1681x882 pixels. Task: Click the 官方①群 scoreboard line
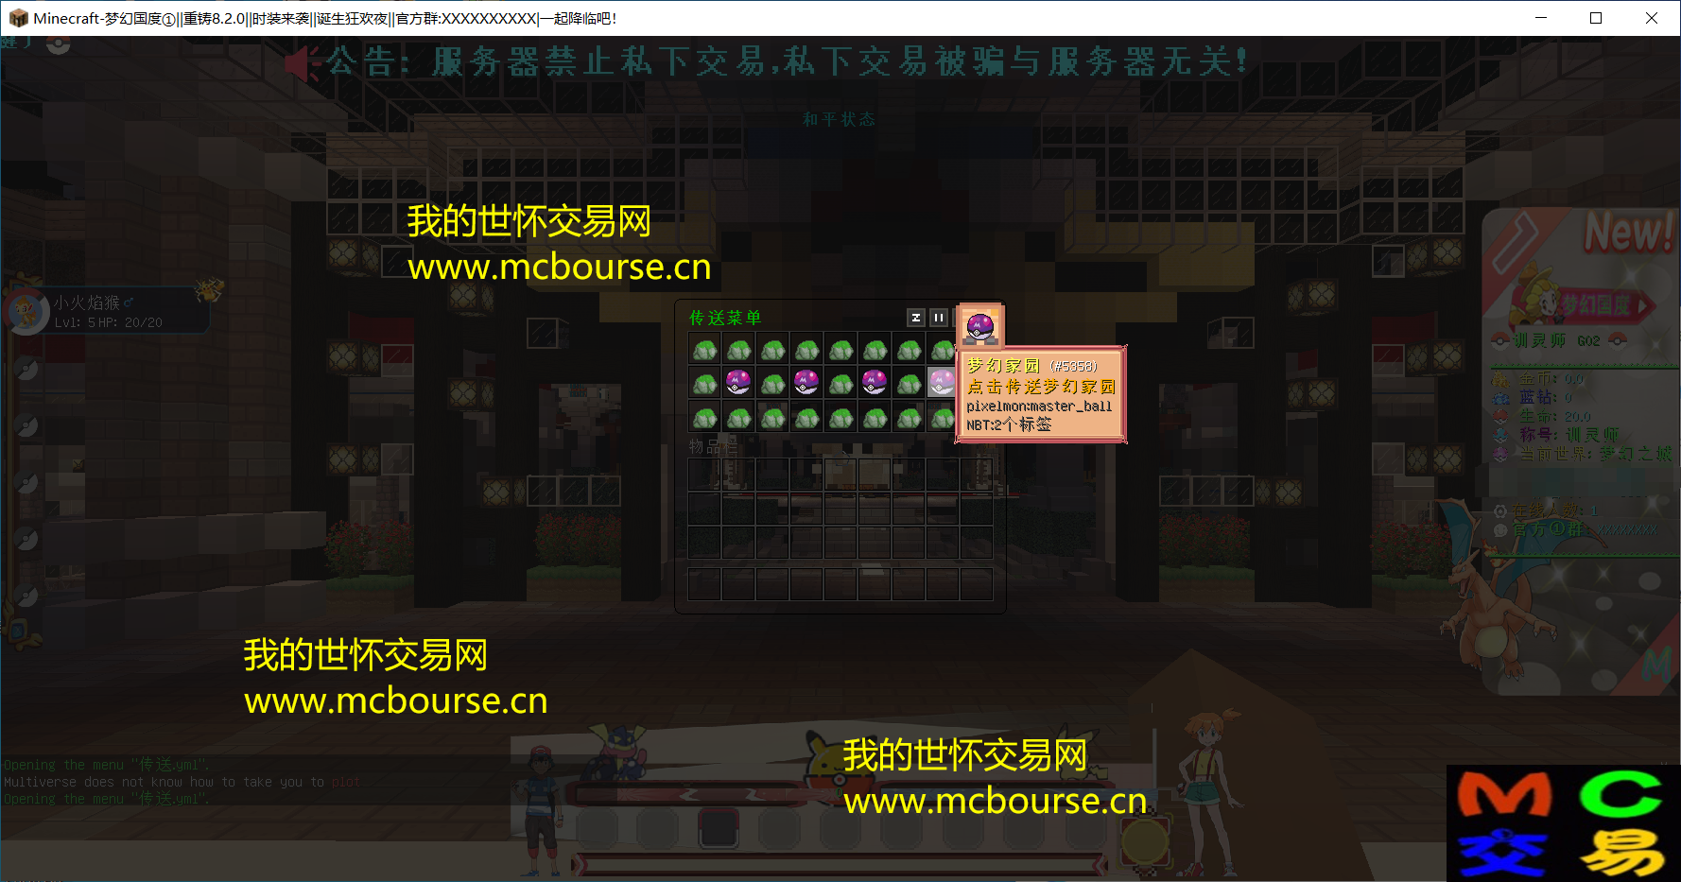click(1576, 529)
